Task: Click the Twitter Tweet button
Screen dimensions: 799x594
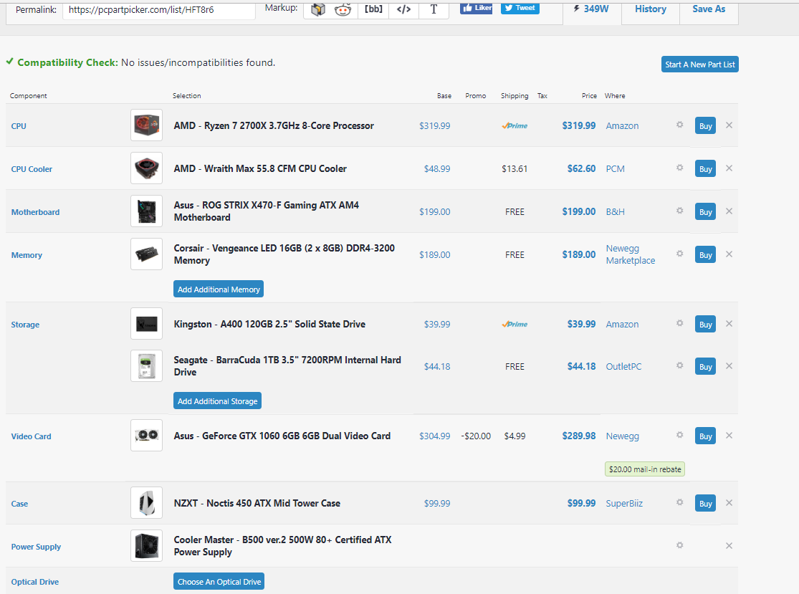Action: pyautogui.click(x=520, y=8)
